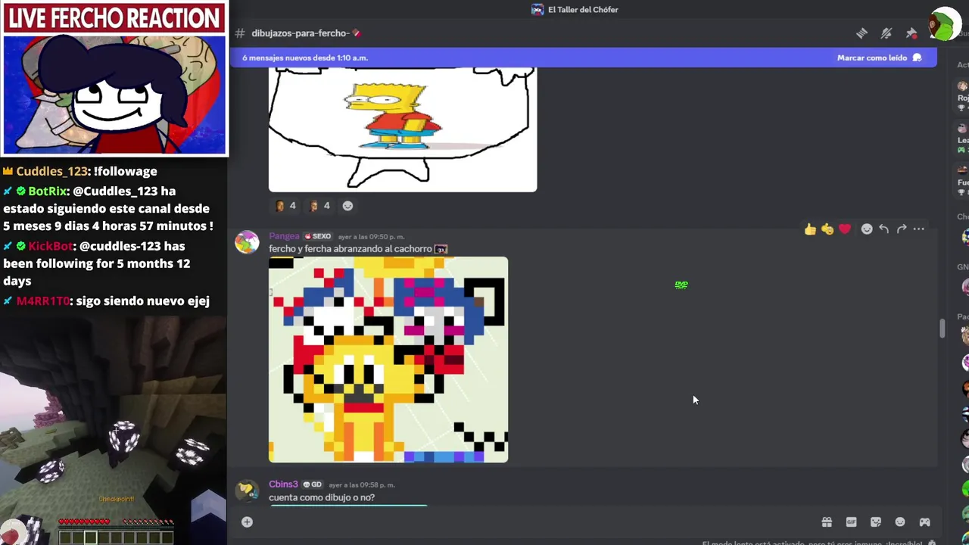React with red heart emoji
The width and height of the screenshot is (969, 545).
(x=845, y=229)
